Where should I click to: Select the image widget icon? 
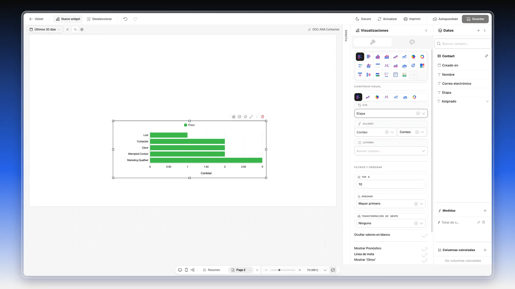tap(404, 75)
